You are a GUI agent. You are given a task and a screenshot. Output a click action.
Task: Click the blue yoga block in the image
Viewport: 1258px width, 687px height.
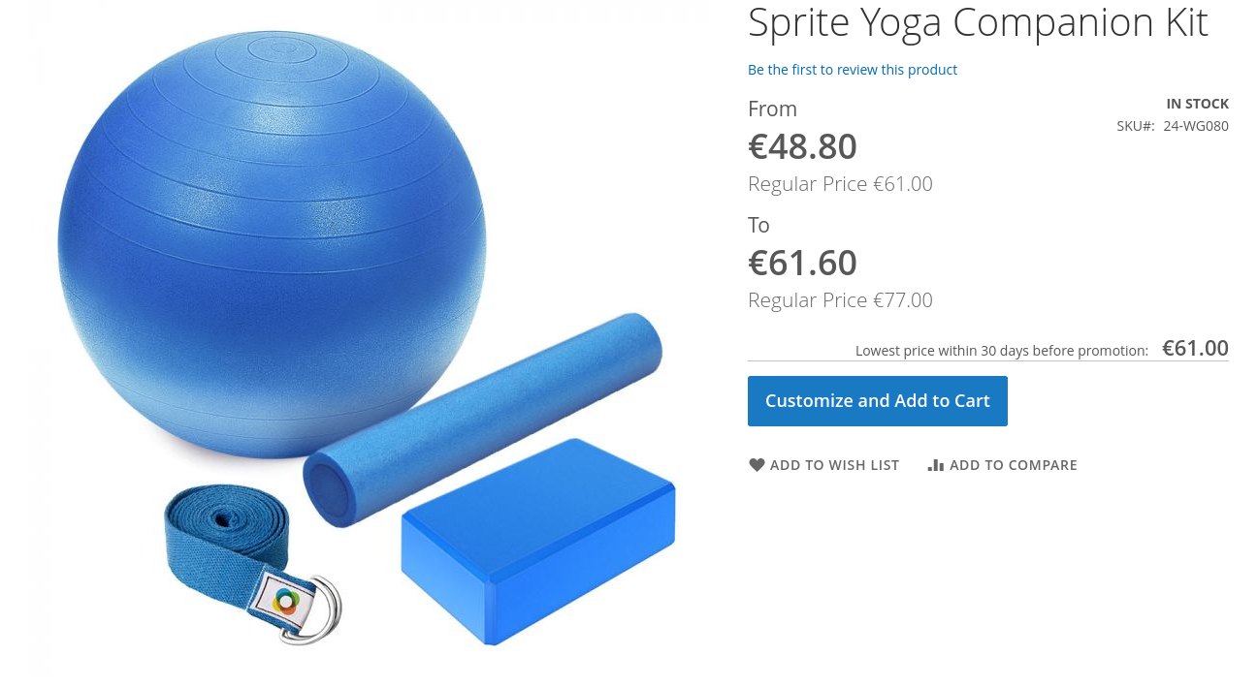pos(538,541)
